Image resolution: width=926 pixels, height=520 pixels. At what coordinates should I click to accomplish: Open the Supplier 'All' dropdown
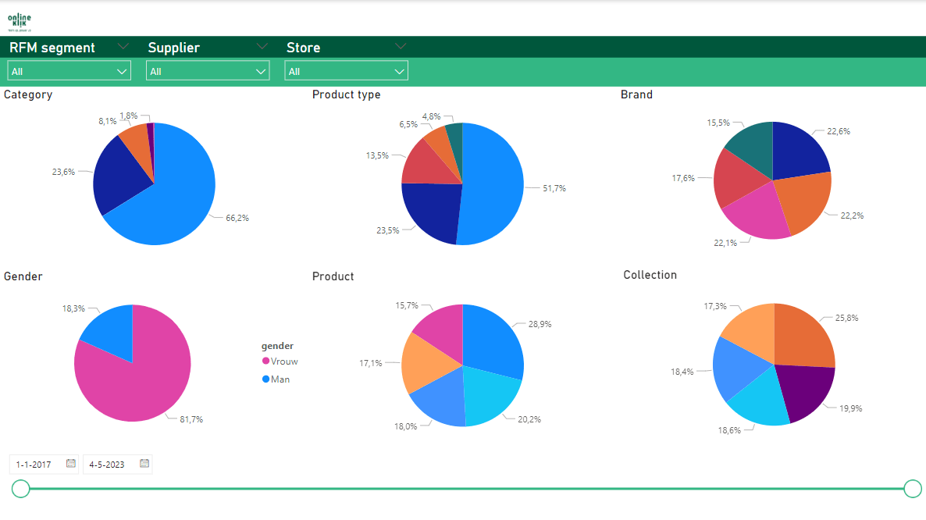click(x=207, y=71)
